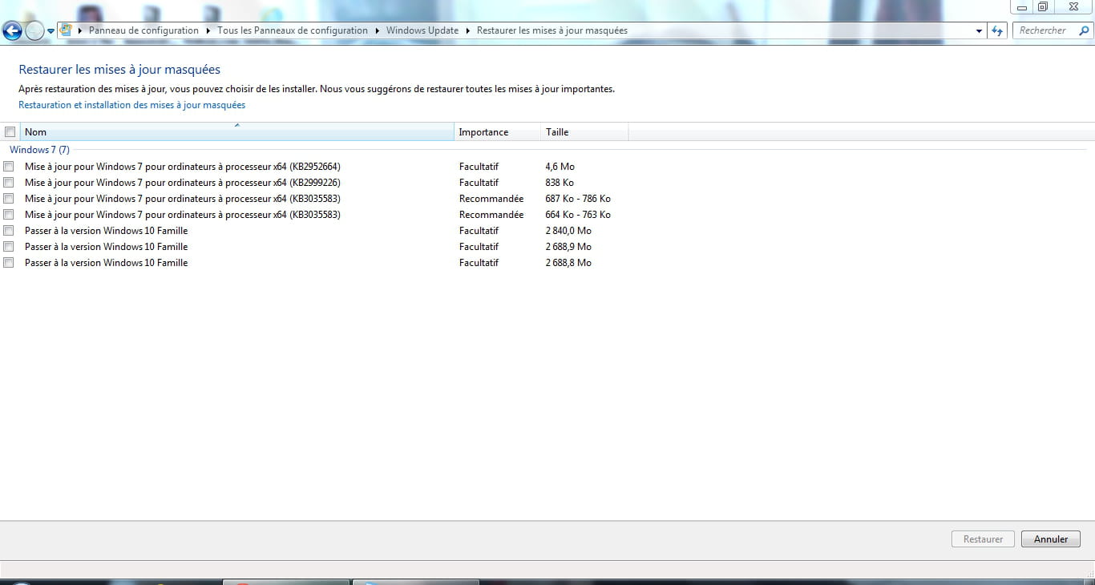This screenshot has height=585, width=1095.
Task: Click 'Facultatif' in the KB2952664 row
Action: [479, 167]
